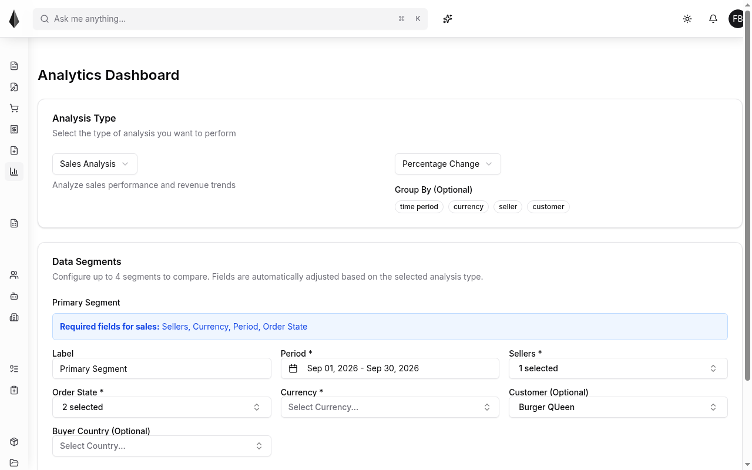752x470 pixels.
Task: Open the document icon in sidebar
Action: tap(14, 66)
